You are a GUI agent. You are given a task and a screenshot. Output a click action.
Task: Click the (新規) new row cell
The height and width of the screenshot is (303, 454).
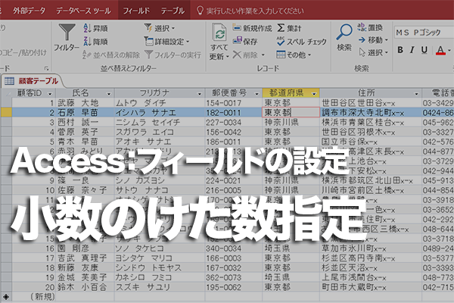click(33, 297)
